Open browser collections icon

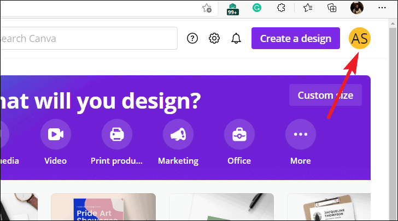click(332, 8)
